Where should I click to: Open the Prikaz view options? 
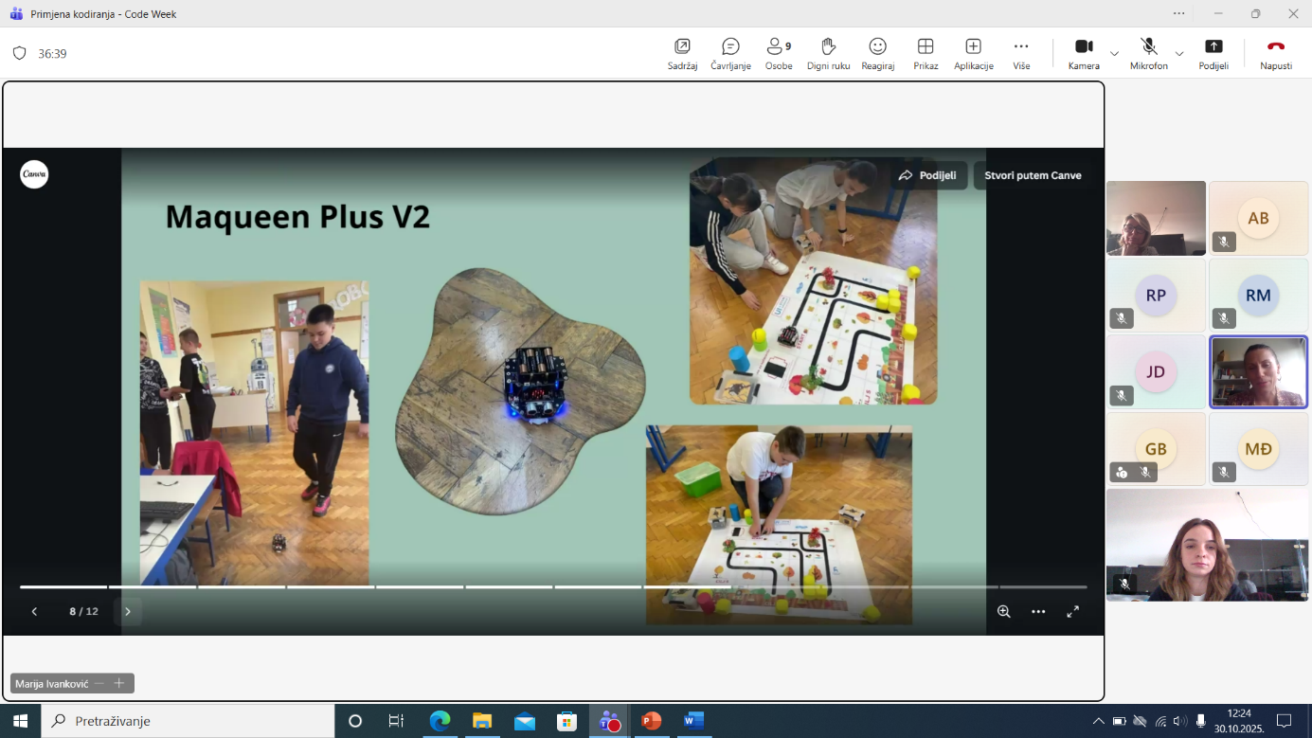pos(926,54)
